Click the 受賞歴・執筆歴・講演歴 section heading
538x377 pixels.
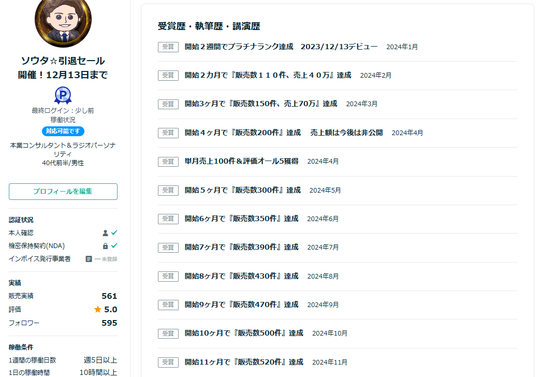(x=209, y=26)
